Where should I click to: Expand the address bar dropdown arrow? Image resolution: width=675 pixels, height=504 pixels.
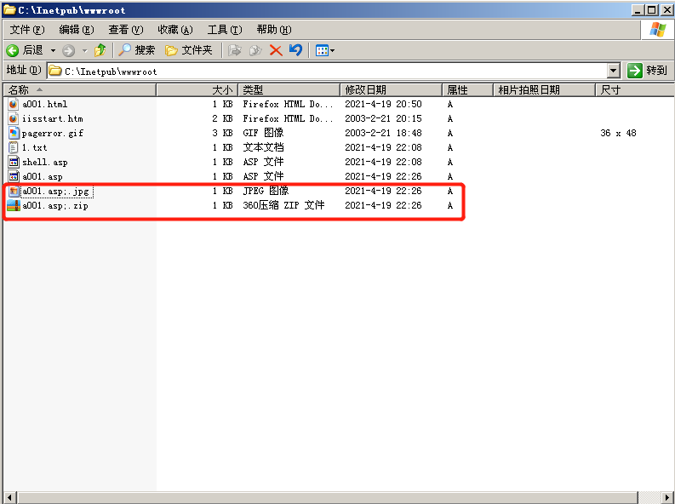614,71
